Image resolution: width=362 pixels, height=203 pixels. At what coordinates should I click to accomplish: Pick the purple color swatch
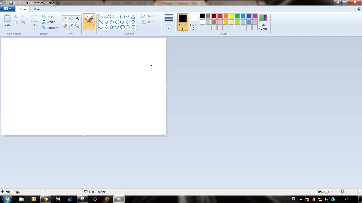tap(255, 16)
